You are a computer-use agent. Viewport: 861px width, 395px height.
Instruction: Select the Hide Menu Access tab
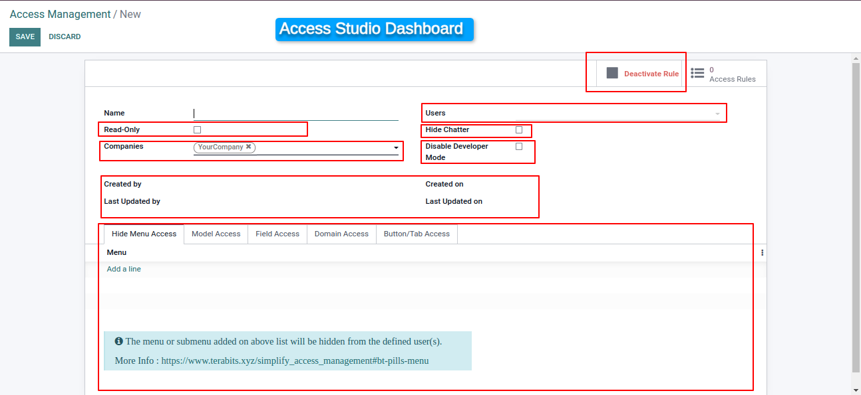(144, 234)
